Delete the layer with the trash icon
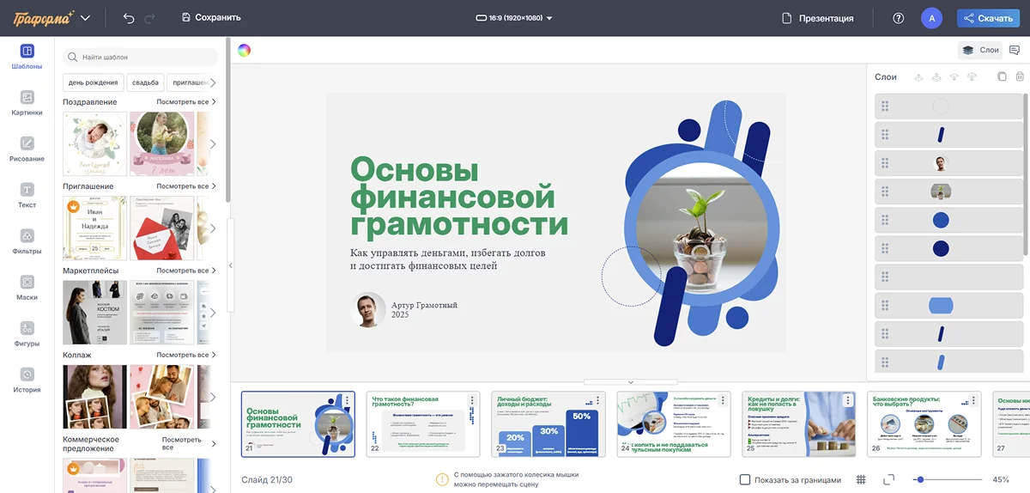1030x493 pixels. pos(1020,76)
